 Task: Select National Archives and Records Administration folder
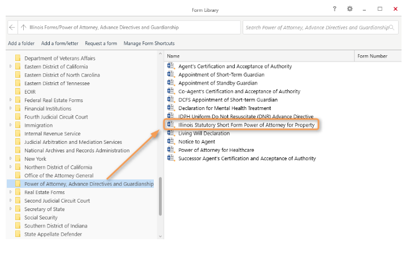[77, 150]
